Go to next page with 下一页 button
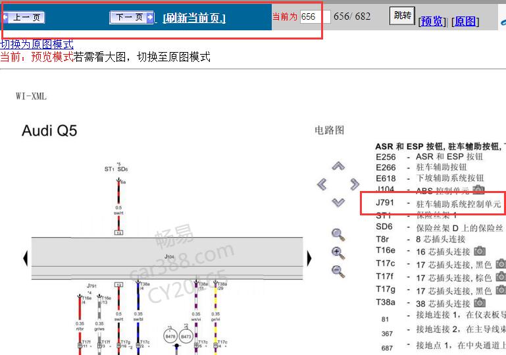Image resolution: width=506 pixels, height=355 pixels. tap(132, 17)
